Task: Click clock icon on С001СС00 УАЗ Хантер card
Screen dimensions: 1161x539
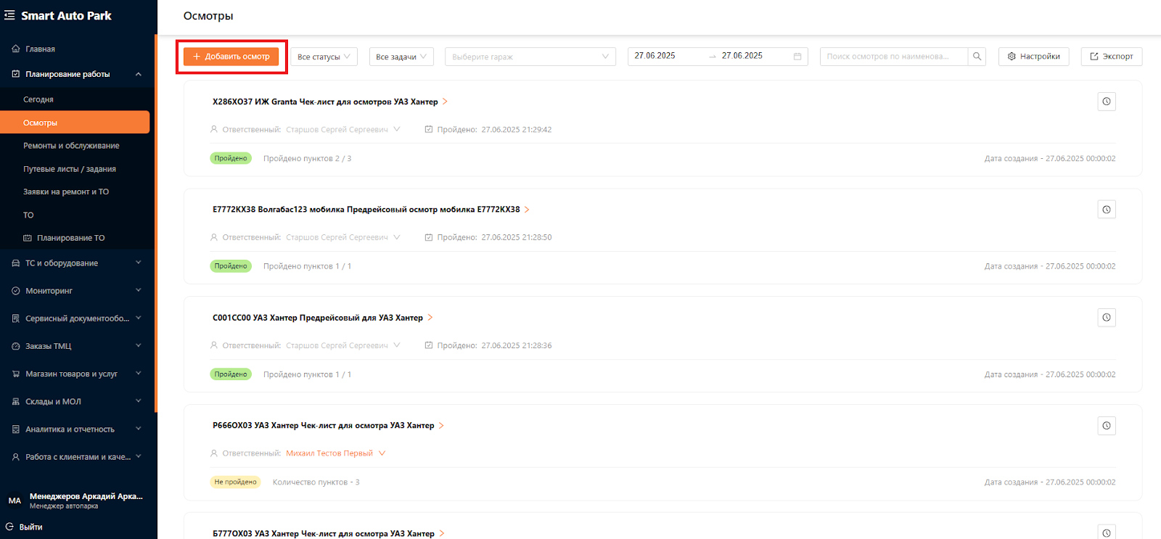Action: pyautogui.click(x=1107, y=318)
